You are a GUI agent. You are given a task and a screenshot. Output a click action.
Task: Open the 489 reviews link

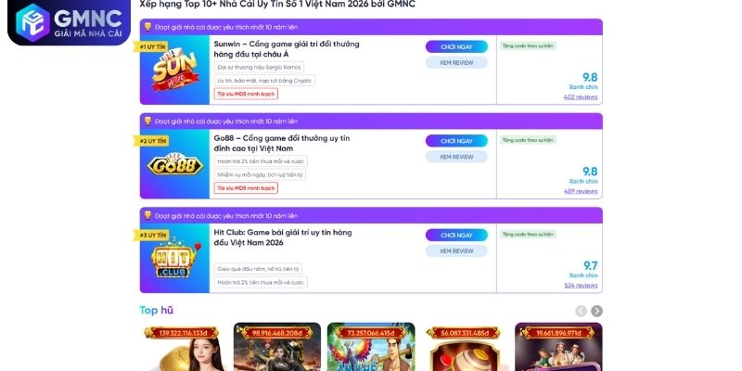pyautogui.click(x=581, y=191)
